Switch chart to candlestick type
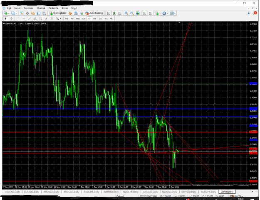This screenshot has width=260, height=200. (x=114, y=13)
